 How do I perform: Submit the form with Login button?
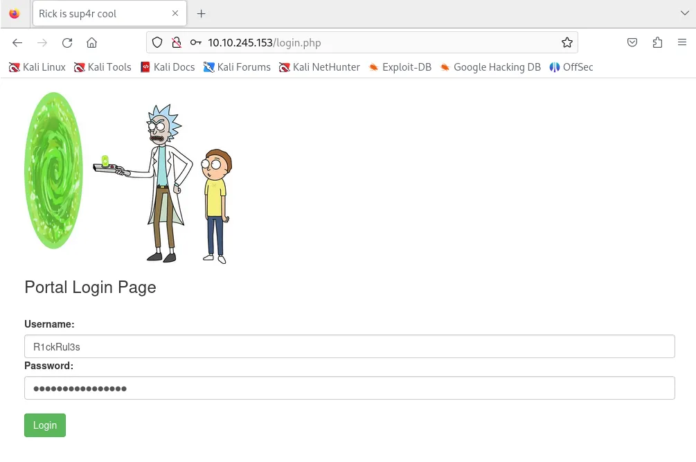[45, 425]
